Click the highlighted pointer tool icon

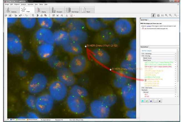coord(153,15)
